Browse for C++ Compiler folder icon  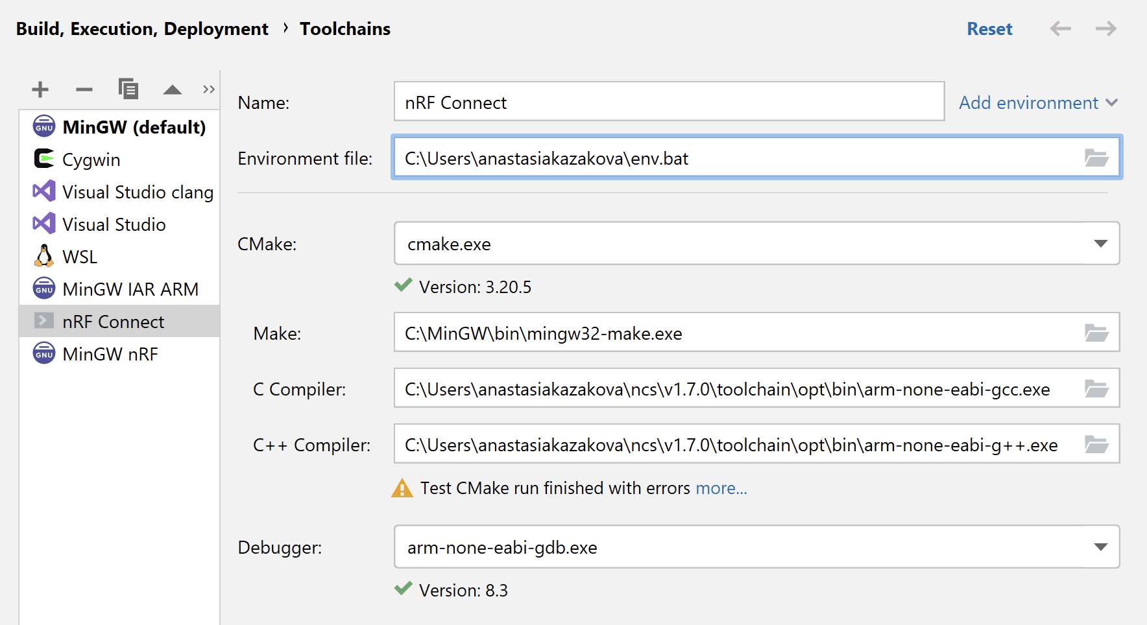(x=1096, y=444)
